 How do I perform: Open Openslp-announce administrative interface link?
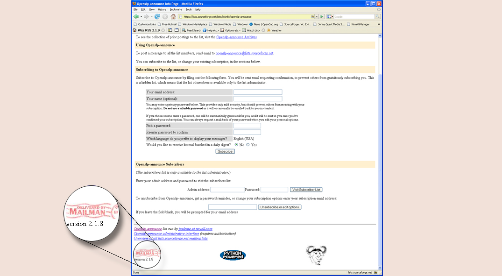166,234
